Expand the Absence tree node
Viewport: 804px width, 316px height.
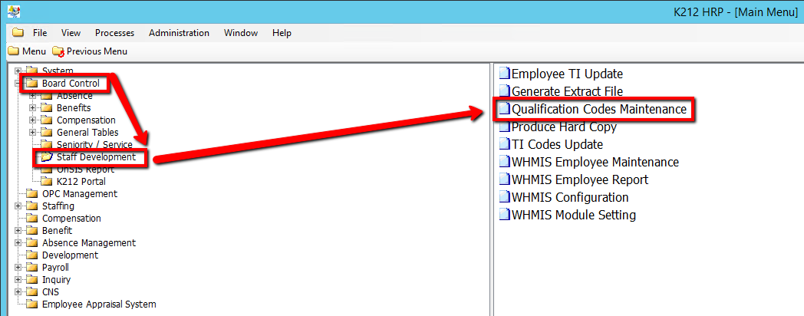32,96
